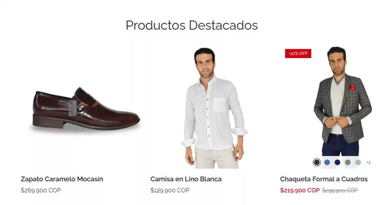This screenshot has height=205, width=387.
Task: Select the medium gray color swatch
Action: (x=348, y=162)
